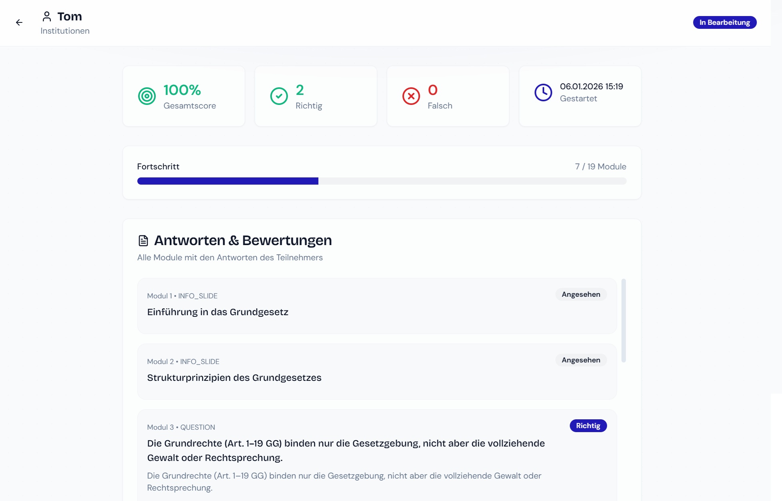The width and height of the screenshot is (782, 501).
Task: Click the Modul 2 • INFO_SLIDE label
Action: tap(183, 362)
